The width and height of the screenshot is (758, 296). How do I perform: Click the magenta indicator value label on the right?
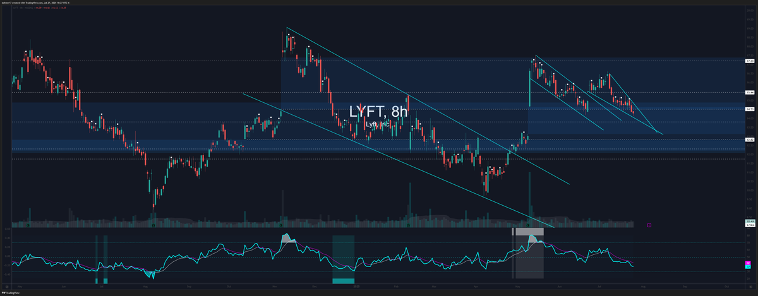[x=748, y=263]
